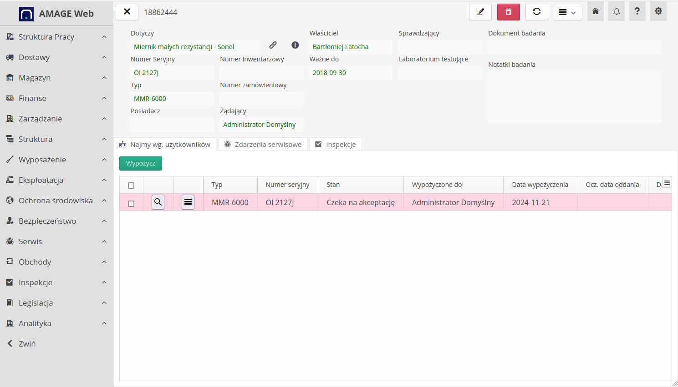Sort by Data wypożyczenia column header
678x387 pixels.
pos(540,185)
